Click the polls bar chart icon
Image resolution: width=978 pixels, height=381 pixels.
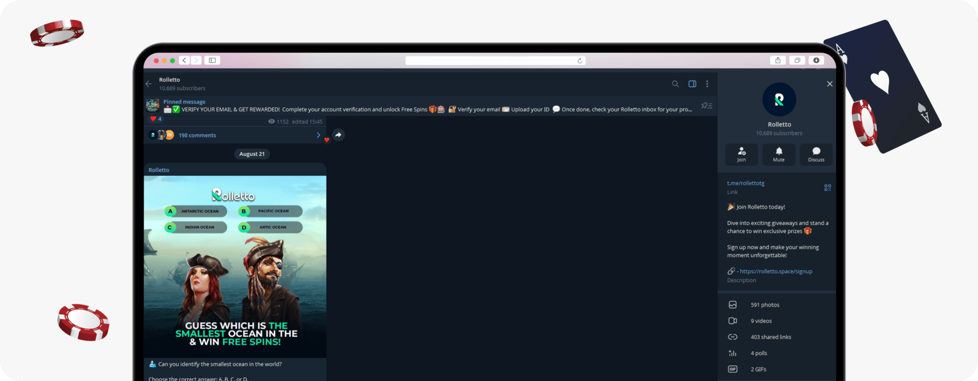click(x=732, y=353)
